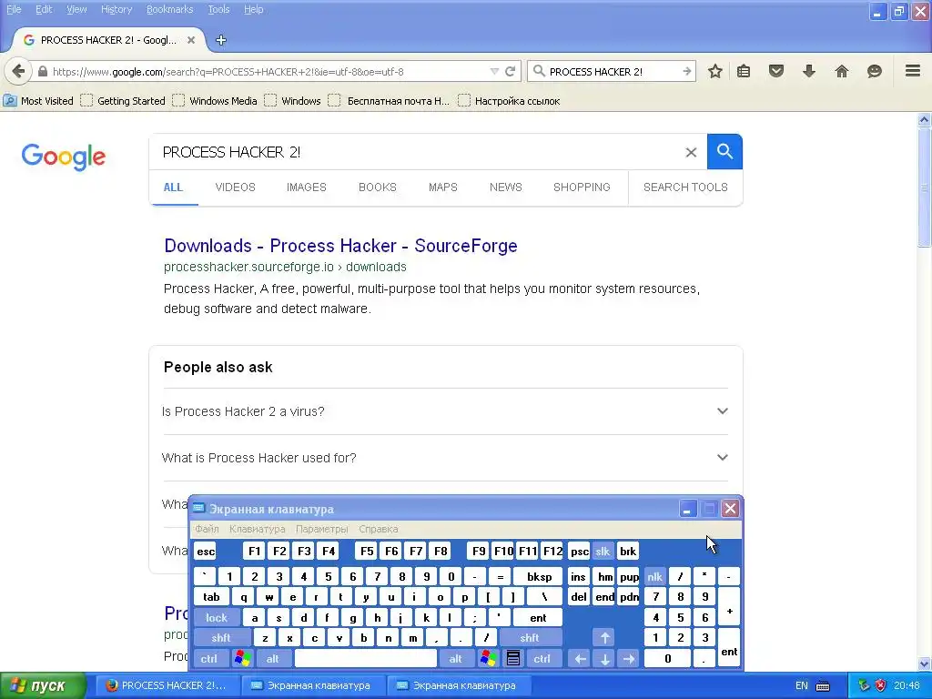The image size is (932, 699).
Task: Click the пуск Start button
Action: (43, 686)
